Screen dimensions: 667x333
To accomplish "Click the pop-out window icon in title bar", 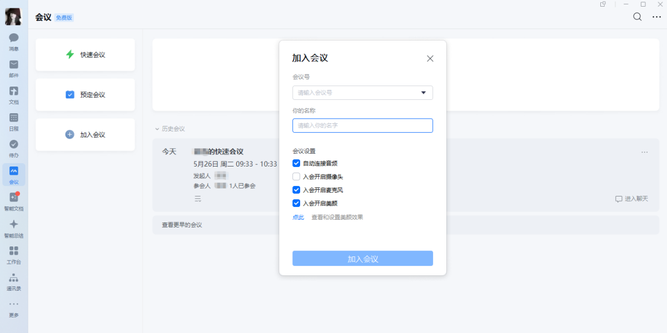I will [603, 4].
